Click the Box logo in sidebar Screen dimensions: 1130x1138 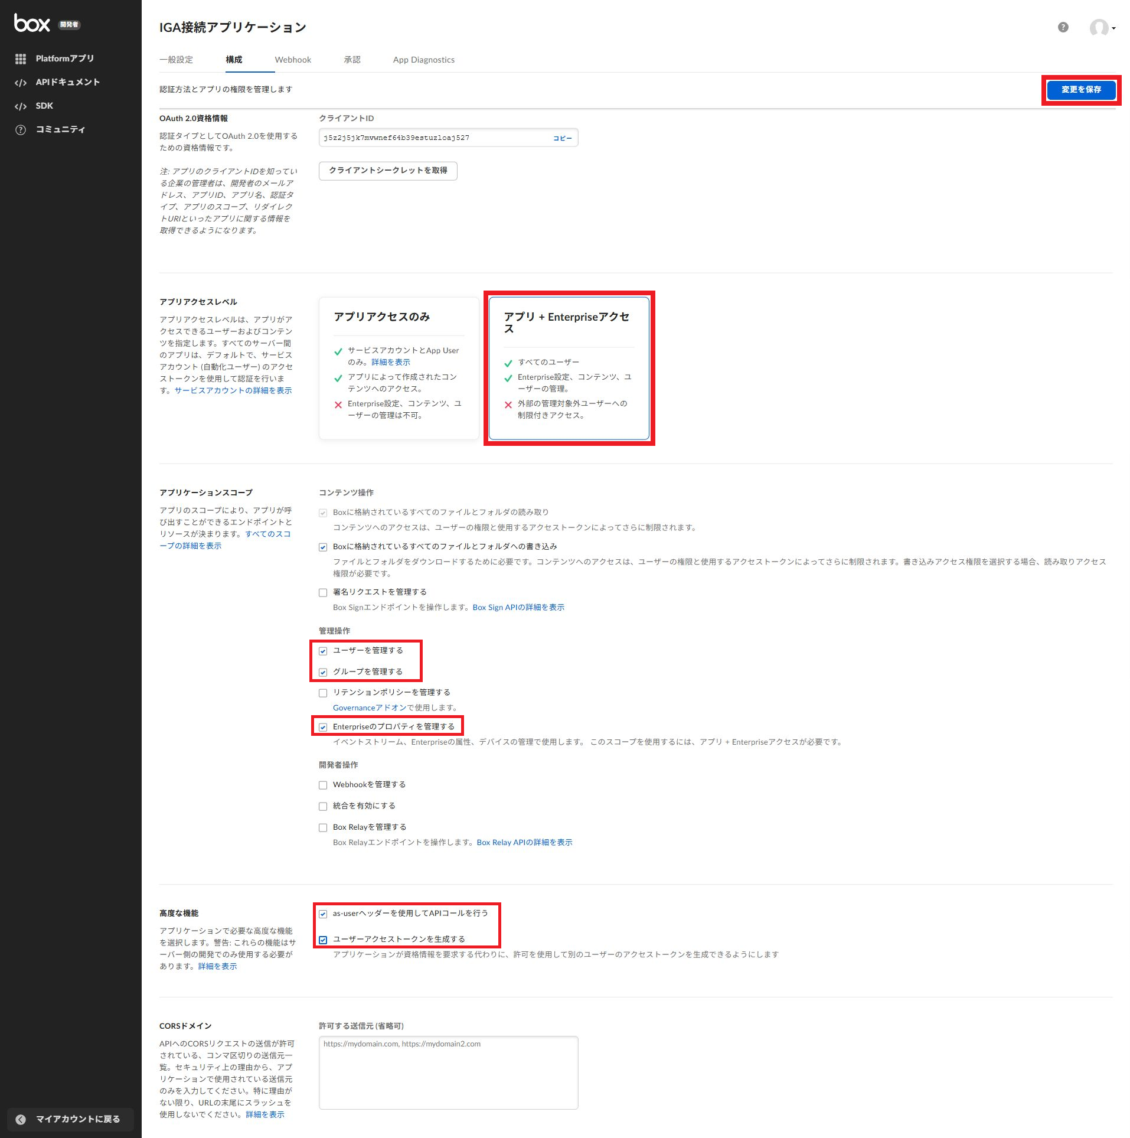(x=32, y=24)
